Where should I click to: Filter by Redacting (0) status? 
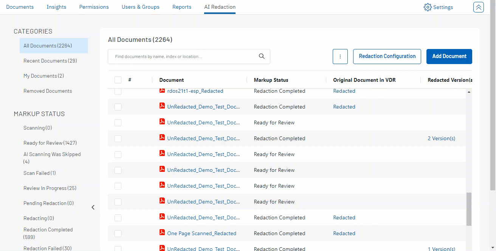click(39, 218)
